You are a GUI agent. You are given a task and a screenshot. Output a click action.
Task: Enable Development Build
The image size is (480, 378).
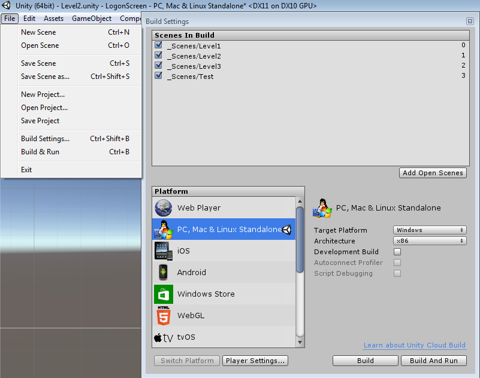point(396,252)
